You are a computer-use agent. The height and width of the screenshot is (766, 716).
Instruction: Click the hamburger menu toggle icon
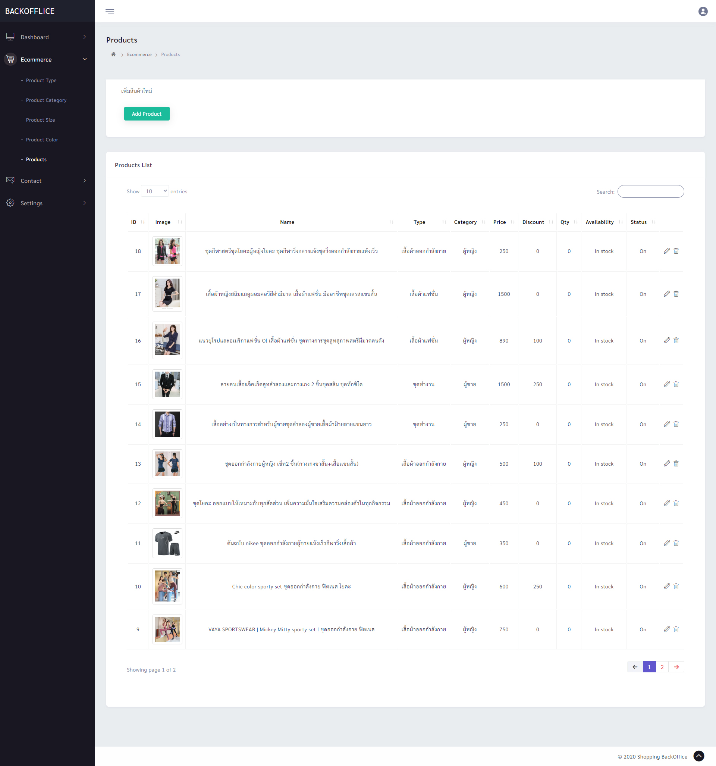coord(110,11)
